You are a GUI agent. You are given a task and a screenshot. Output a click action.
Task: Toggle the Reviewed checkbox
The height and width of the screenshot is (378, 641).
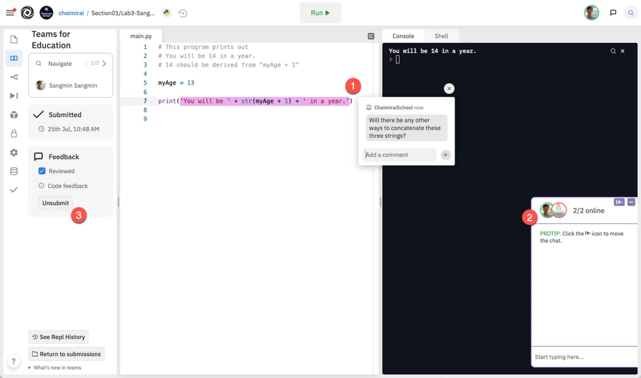[42, 171]
